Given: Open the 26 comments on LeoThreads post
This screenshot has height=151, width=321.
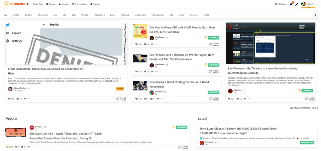Looking at the screenshot, I should (x=147, y=72).
